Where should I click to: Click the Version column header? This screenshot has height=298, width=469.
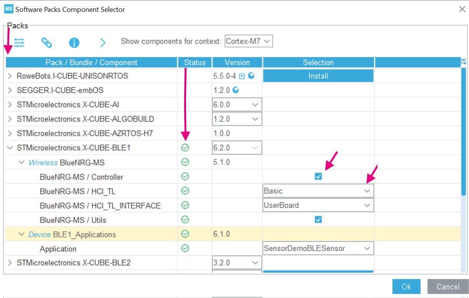(x=237, y=62)
